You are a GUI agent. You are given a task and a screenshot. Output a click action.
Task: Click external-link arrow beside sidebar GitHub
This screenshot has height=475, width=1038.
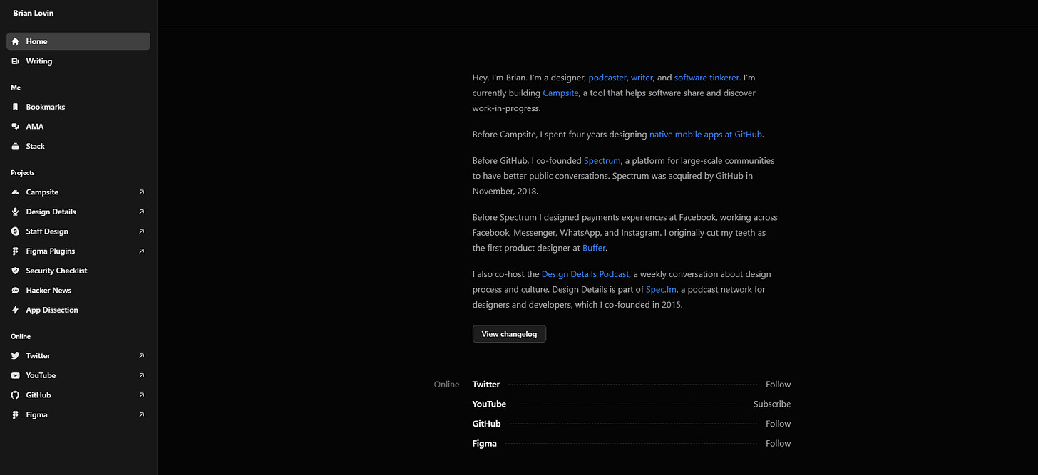(x=141, y=395)
